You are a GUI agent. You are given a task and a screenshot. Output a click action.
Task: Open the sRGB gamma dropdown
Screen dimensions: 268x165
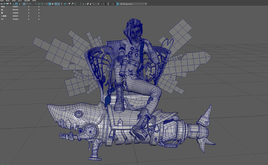tap(133, 4)
